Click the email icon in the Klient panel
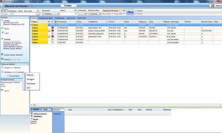Screen dimensions: 222x133 (32, 113)
